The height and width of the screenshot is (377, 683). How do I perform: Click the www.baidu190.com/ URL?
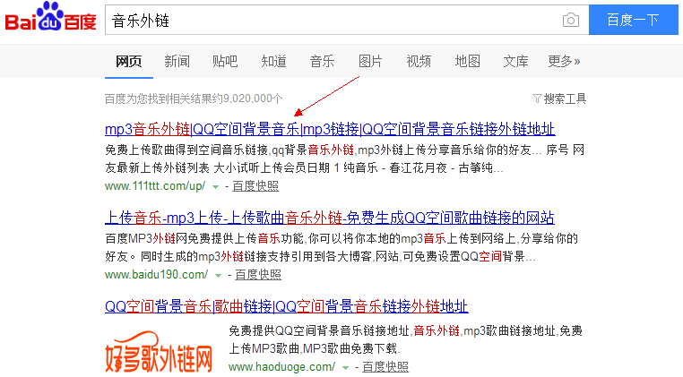click(157, 275)
